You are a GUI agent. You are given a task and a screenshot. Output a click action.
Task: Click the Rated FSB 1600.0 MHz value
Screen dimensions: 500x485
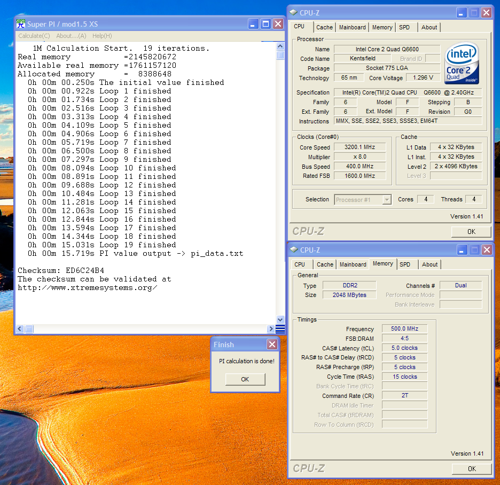click(x=360, y=176)
